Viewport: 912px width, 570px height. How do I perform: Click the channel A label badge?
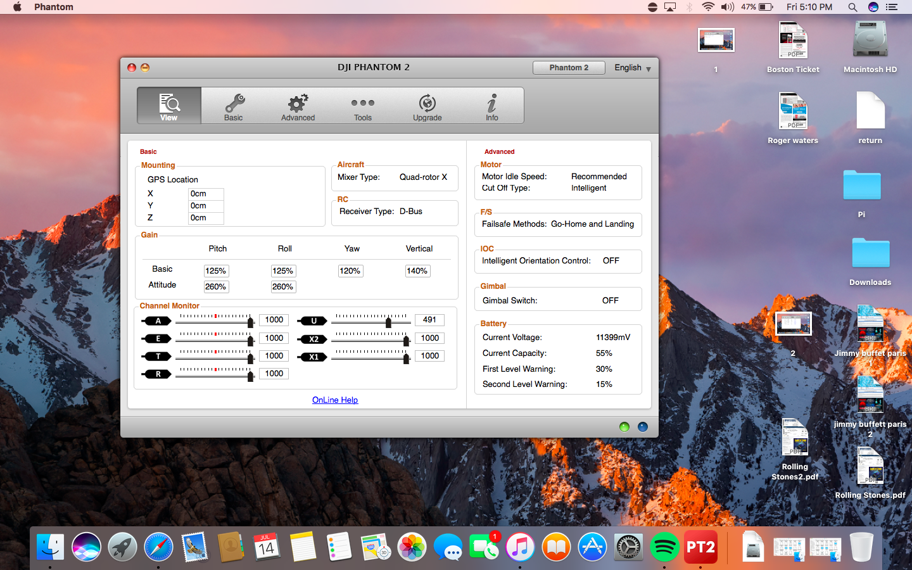(x=158, y=321)
